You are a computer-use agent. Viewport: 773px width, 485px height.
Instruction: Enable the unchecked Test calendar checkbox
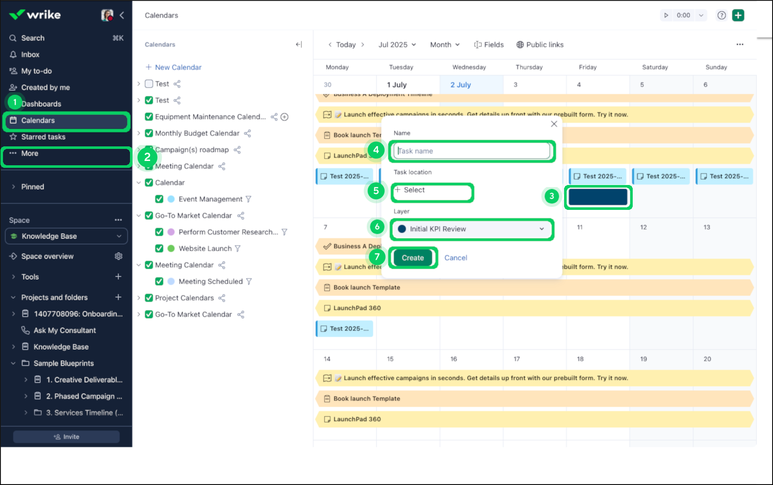[149, 84]
